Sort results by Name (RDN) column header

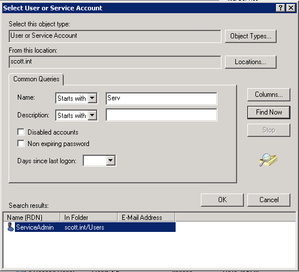(32, 218)
